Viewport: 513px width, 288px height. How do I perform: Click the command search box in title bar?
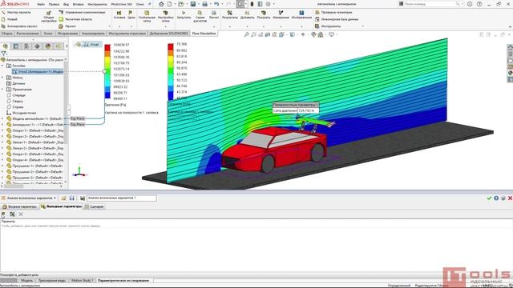(430, 4)
